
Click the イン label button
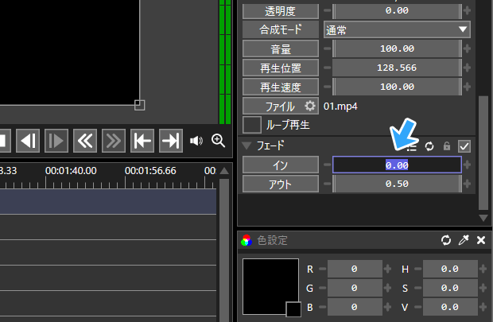(x=281, y=165)
